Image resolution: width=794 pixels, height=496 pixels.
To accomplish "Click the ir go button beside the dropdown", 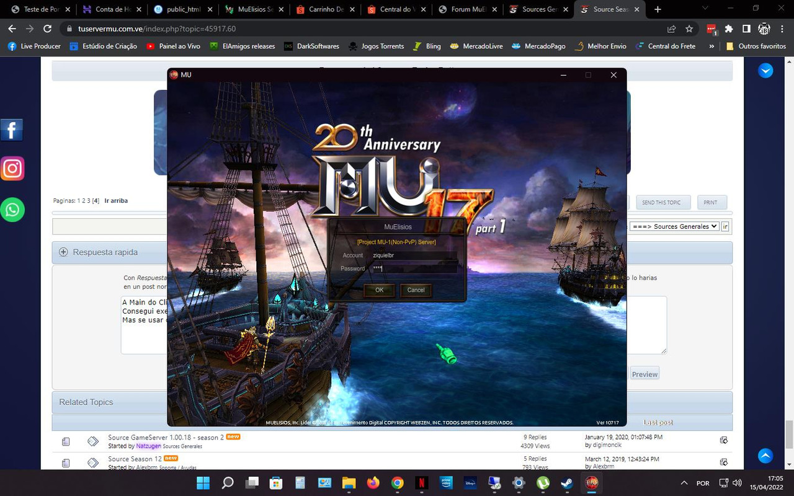I will 725,226.
